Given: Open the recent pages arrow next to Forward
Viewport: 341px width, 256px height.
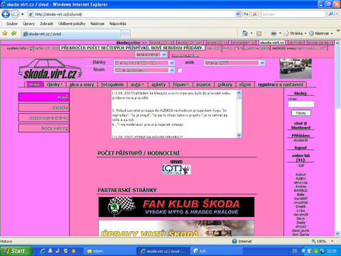Looking at the screenshot, I should tap(23, 14).
